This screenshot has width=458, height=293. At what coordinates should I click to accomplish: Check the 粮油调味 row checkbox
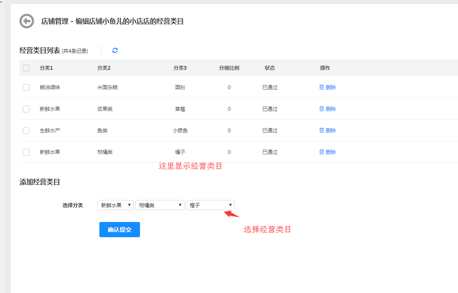click(x=26, y=88)
